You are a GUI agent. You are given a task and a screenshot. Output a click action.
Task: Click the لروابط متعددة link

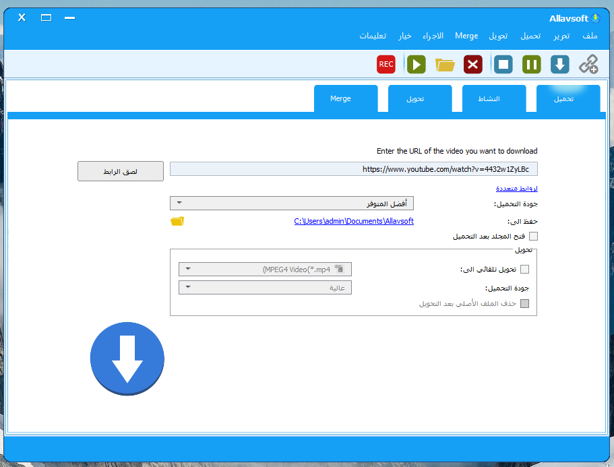pos(516,188)
